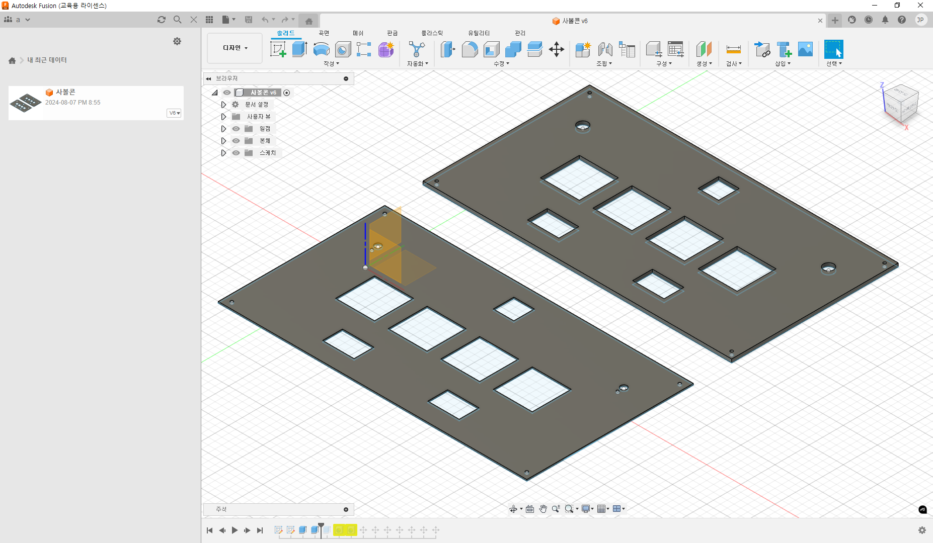Toggle visibility of 본체 folder

pyautogui.click(x=236, y=141)
